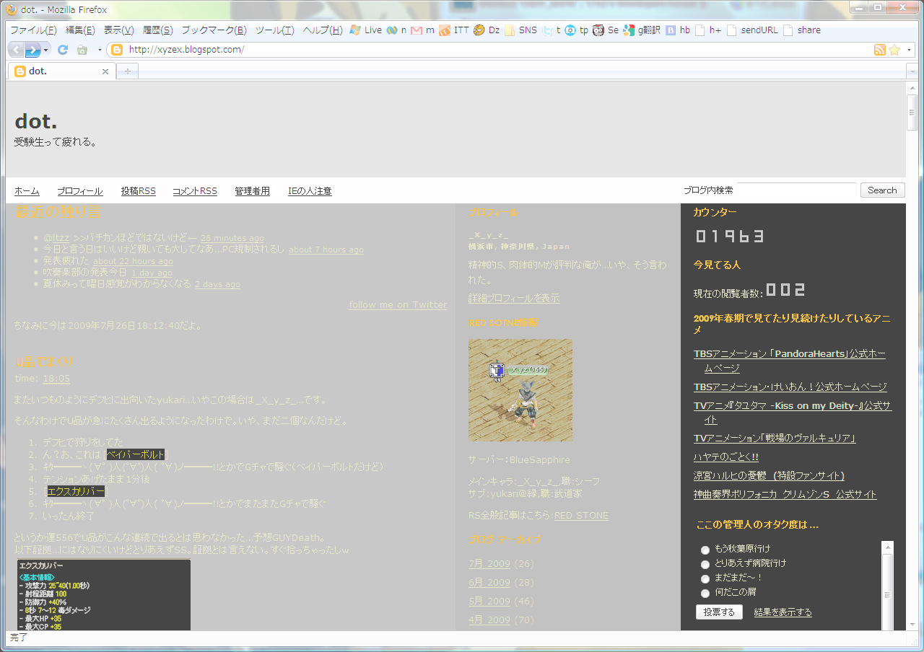Click the share bookmarklet
Screen dimensions: 924x652
[801, 30]
